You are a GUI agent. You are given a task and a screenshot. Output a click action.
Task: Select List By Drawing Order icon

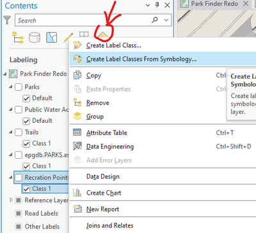point(18,37)
